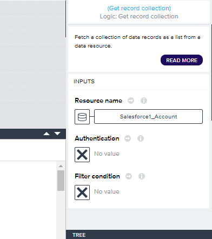Show info for Authentication input

[x=141, y=138]
